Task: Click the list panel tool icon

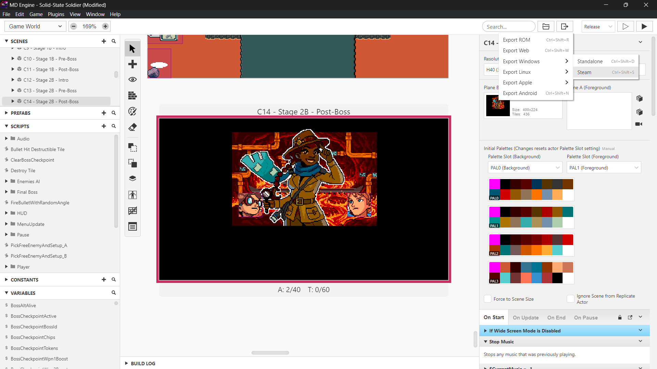Action: [x=132, y=227]
